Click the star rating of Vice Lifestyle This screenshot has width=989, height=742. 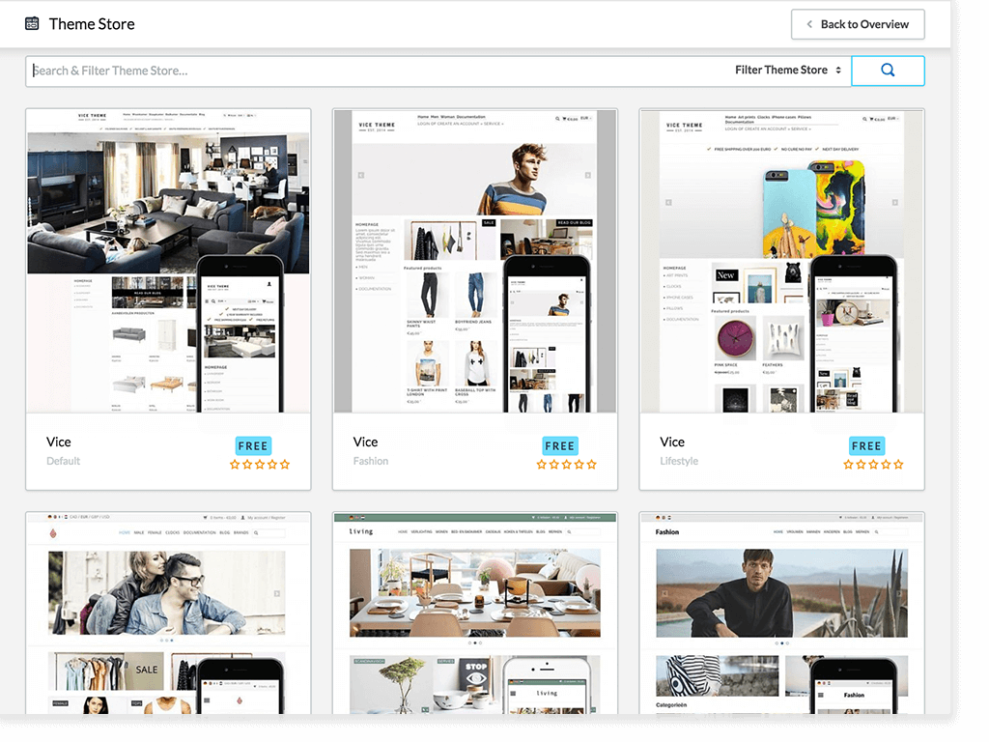(873, 465)
